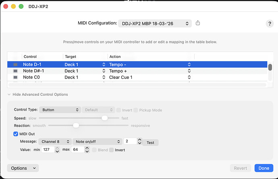This screenshot has width=278, height=179.
Task: Toggle the Invert checkbox beside Control Type
Action: [x=118, y=110]
